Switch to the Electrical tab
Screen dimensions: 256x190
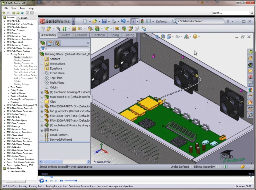(x=98, y=35)
